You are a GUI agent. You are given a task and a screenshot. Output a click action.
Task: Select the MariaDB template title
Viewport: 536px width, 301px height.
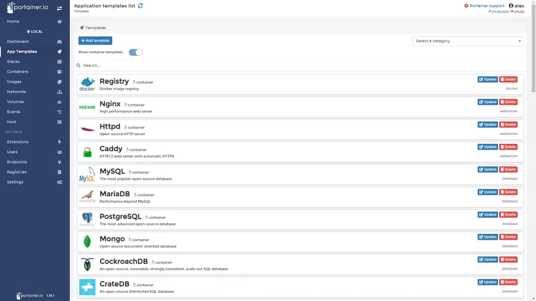pos(114,194)
